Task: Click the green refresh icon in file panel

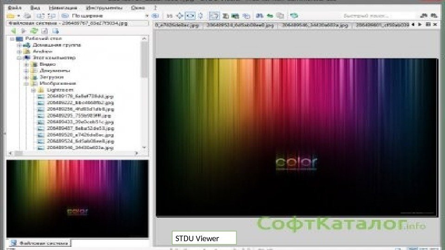Action: coord(34,31)
